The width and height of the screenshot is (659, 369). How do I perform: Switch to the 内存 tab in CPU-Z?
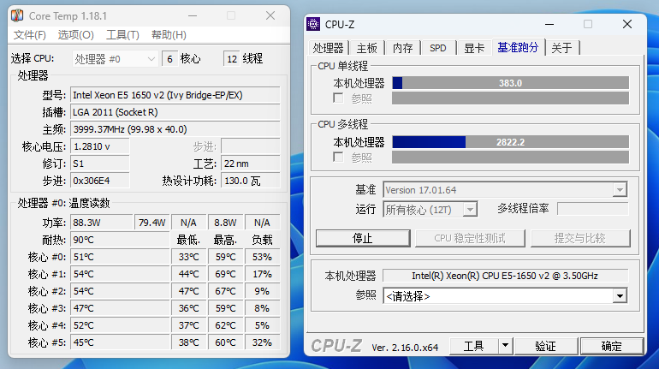[402, 48]
